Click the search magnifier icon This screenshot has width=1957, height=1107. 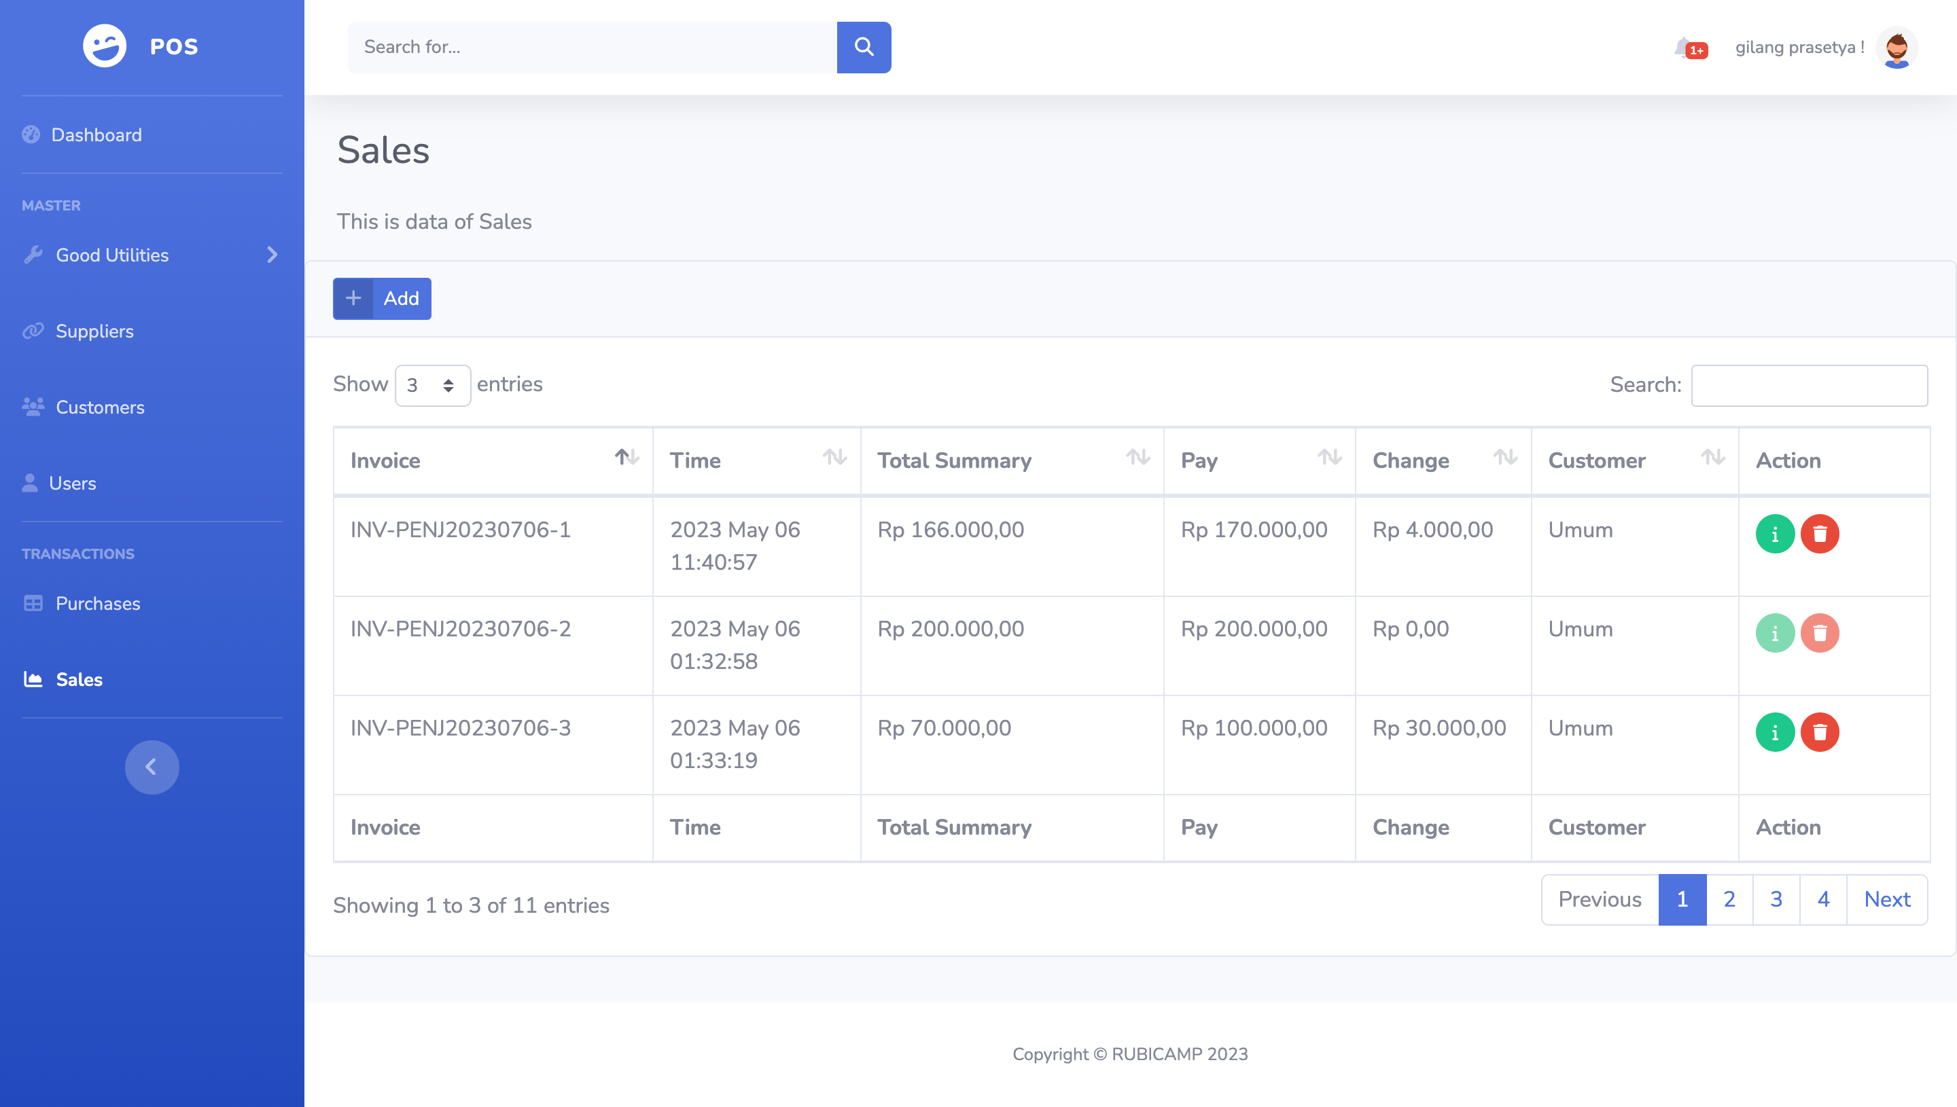(863, 47)
